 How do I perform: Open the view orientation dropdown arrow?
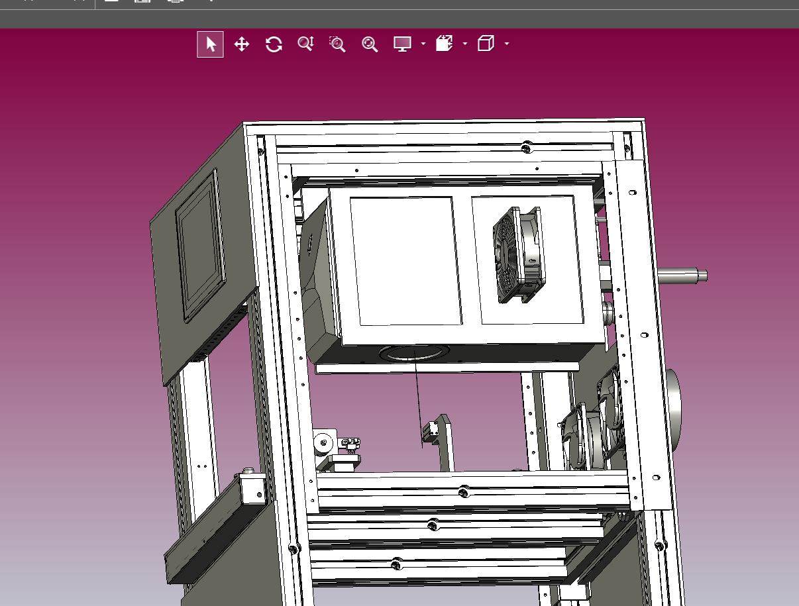click(x=507, y=44)
